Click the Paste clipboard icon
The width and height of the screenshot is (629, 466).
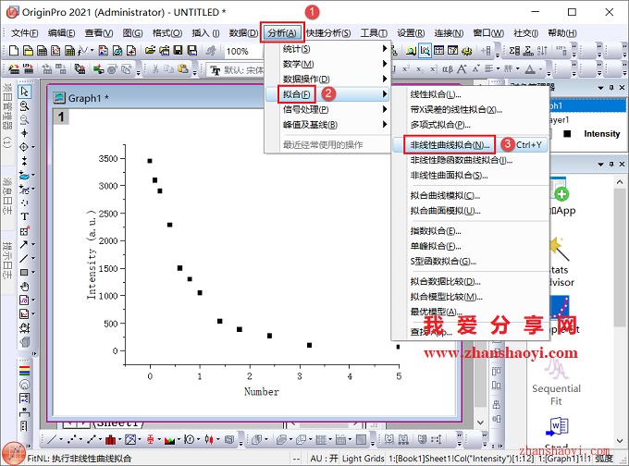tap(183, 69)
